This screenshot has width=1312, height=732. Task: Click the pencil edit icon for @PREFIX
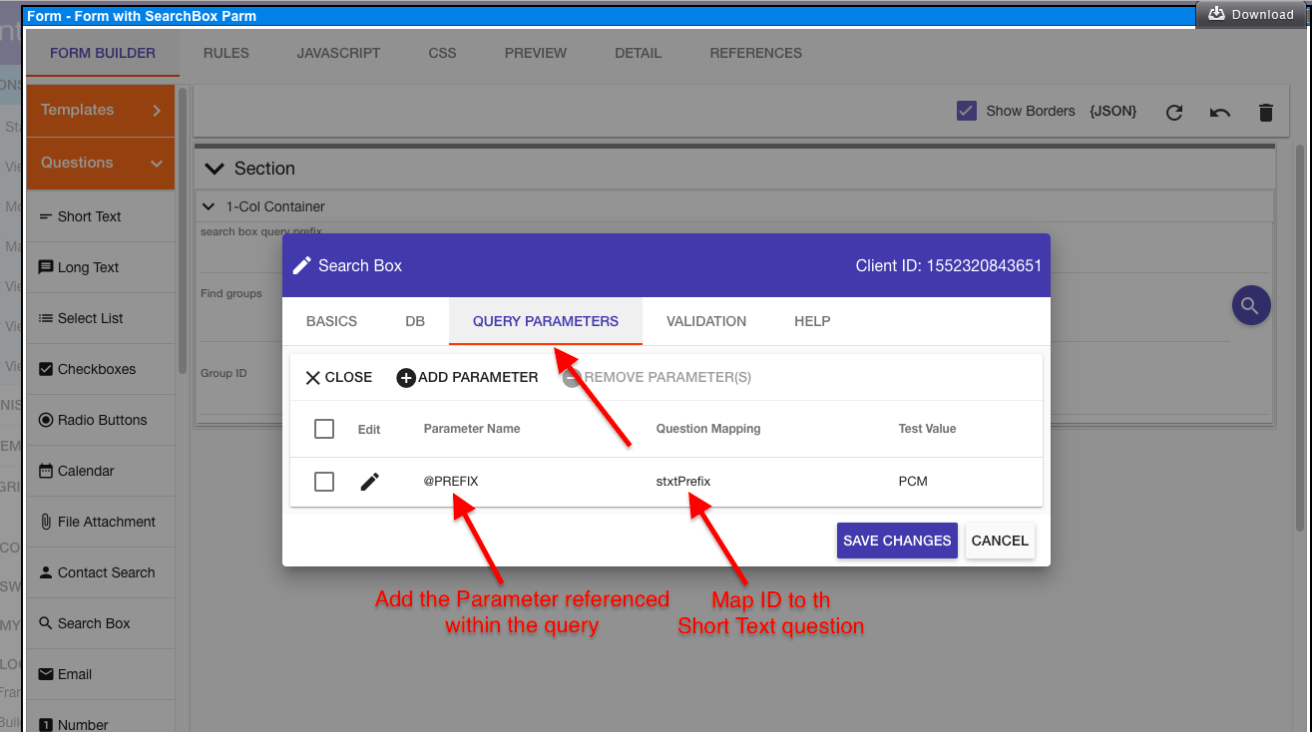tap(369, 482)
